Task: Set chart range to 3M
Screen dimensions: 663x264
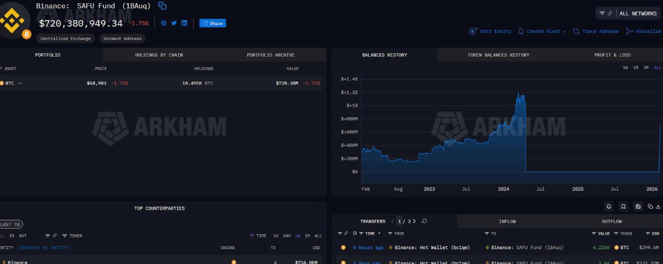Action: (x=646, y=68)
